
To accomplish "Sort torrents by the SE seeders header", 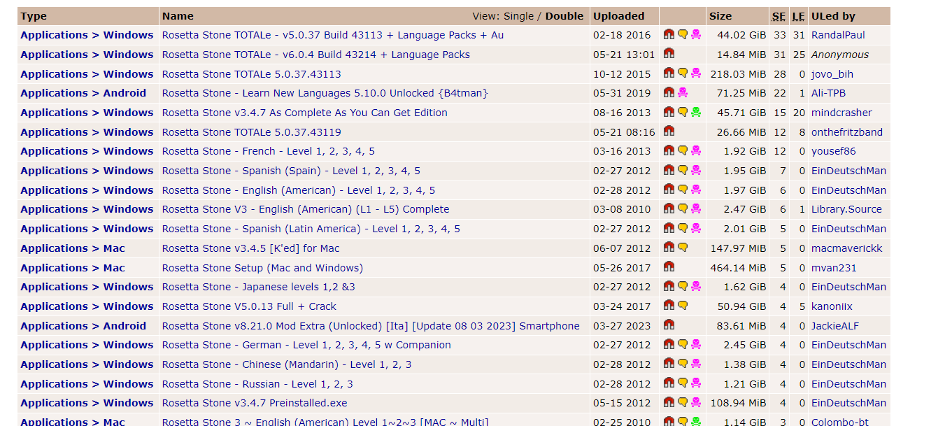I will (x=779, y=16).
